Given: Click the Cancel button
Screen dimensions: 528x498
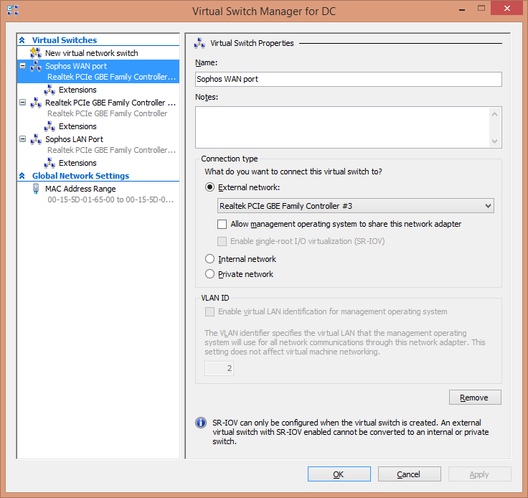Looking at the screenshot, I should point(410,474).
